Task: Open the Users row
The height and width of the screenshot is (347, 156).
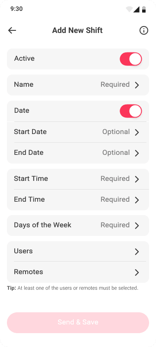Action: click(78, 252)
